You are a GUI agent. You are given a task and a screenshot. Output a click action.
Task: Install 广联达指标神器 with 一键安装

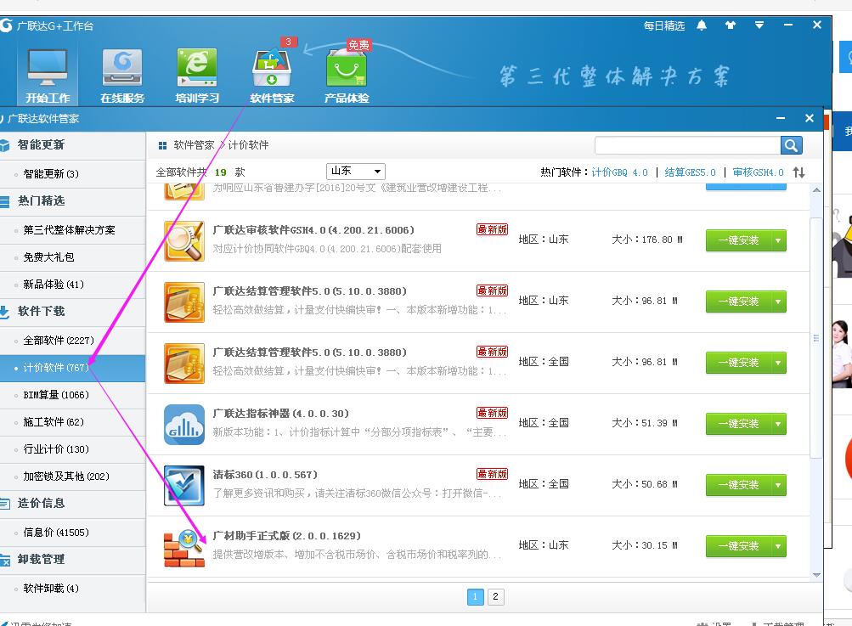click(x=738, y=424)
